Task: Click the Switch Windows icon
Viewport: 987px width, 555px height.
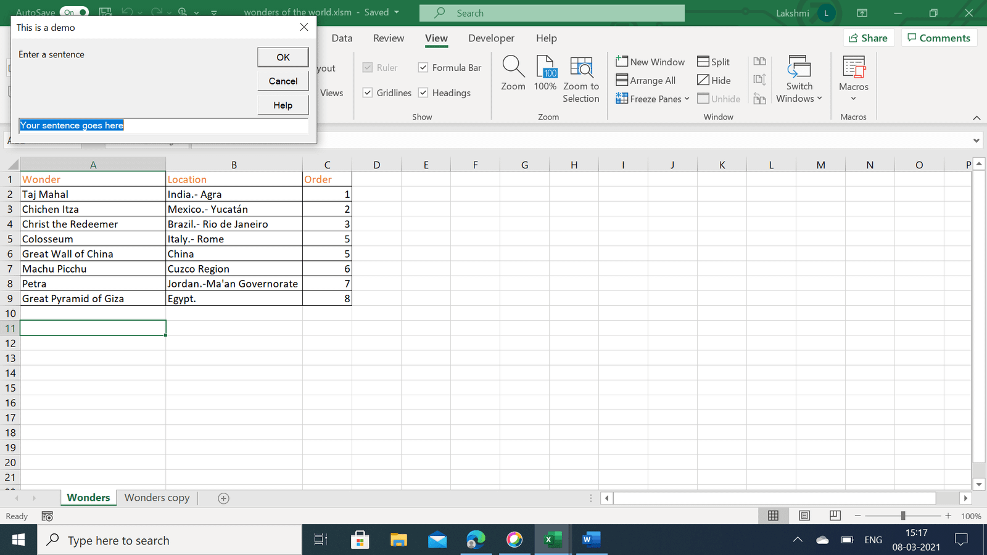Action: click(799, 66)
